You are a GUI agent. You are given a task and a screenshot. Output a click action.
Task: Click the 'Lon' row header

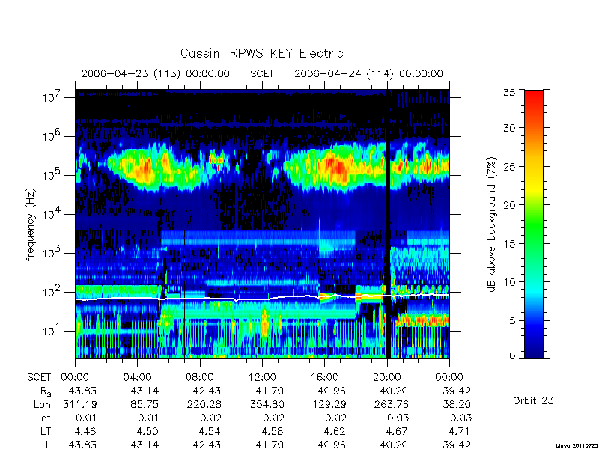43,404
